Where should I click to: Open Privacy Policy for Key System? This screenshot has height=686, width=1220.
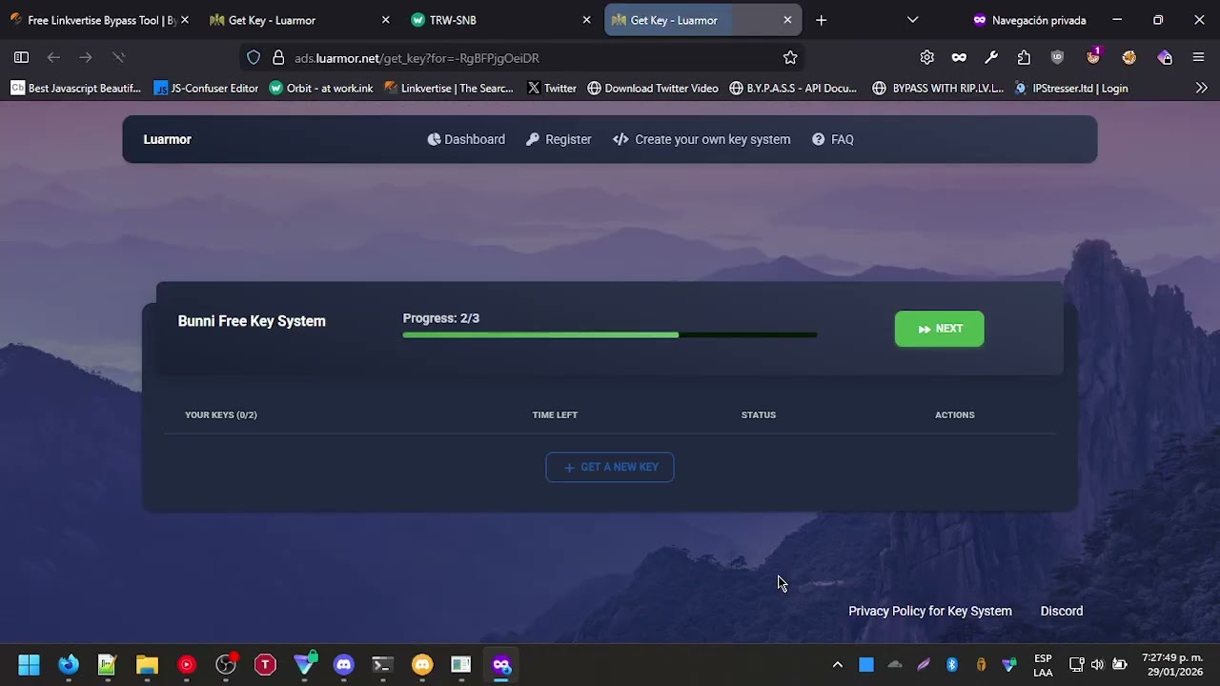click(930, 611)
